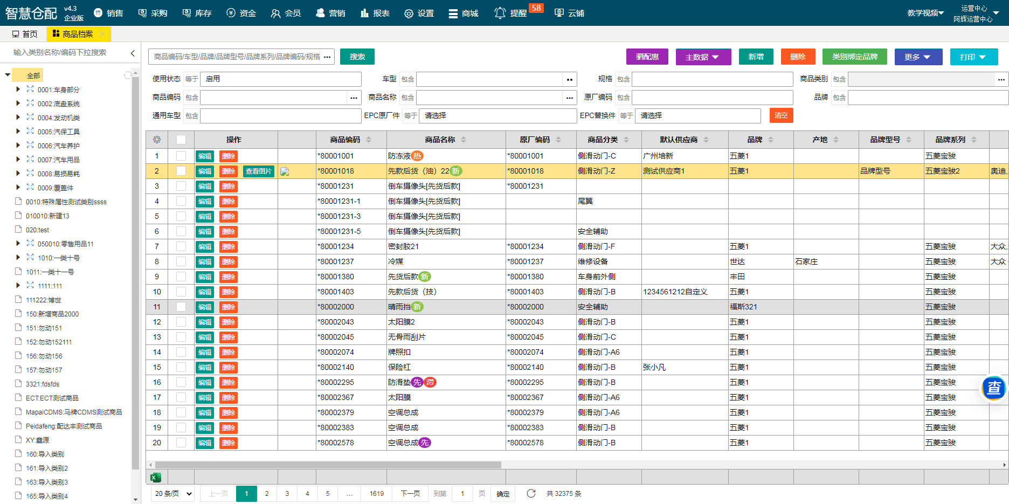
Task: Click the horizontal scrollbar under the table
Action: pos(328,465)
